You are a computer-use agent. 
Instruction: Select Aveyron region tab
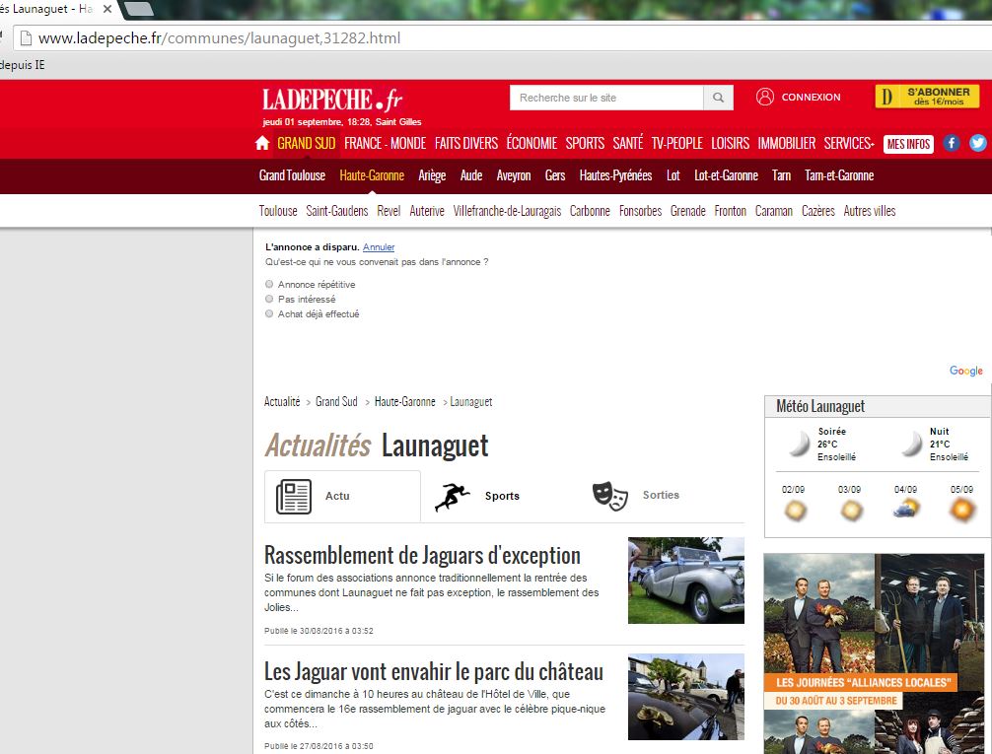(513, 175)
